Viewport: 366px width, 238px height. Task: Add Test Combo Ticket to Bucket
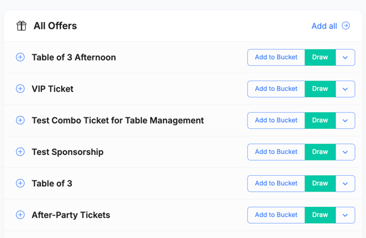coord(276,120)
